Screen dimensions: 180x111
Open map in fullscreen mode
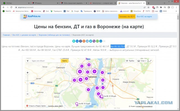[150, 61]
